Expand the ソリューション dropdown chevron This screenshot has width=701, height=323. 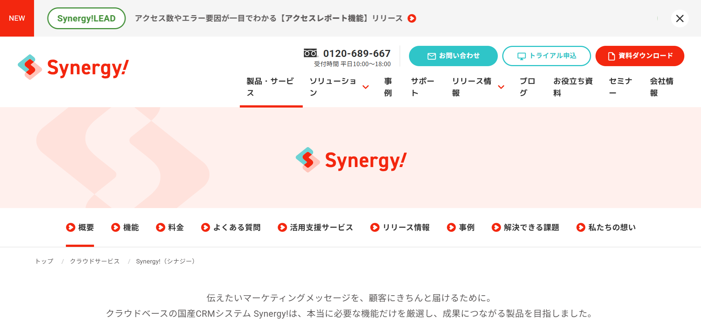(x=366, y=87)
